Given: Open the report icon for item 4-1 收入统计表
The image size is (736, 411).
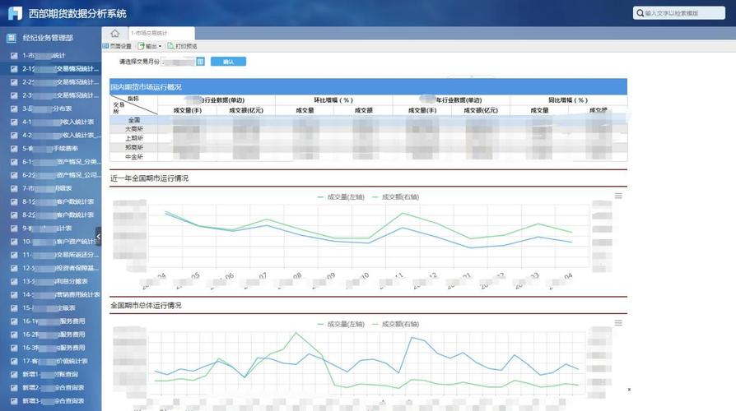Looking at the screenshot, I should tap(14, 122).
